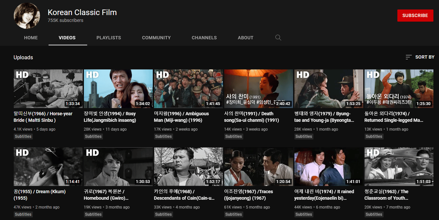Image resolution: width=439 pixels, height=220 pixels.
Task: Open the Descendants of Cain thumbnail
Action: (x=188, y=167)
